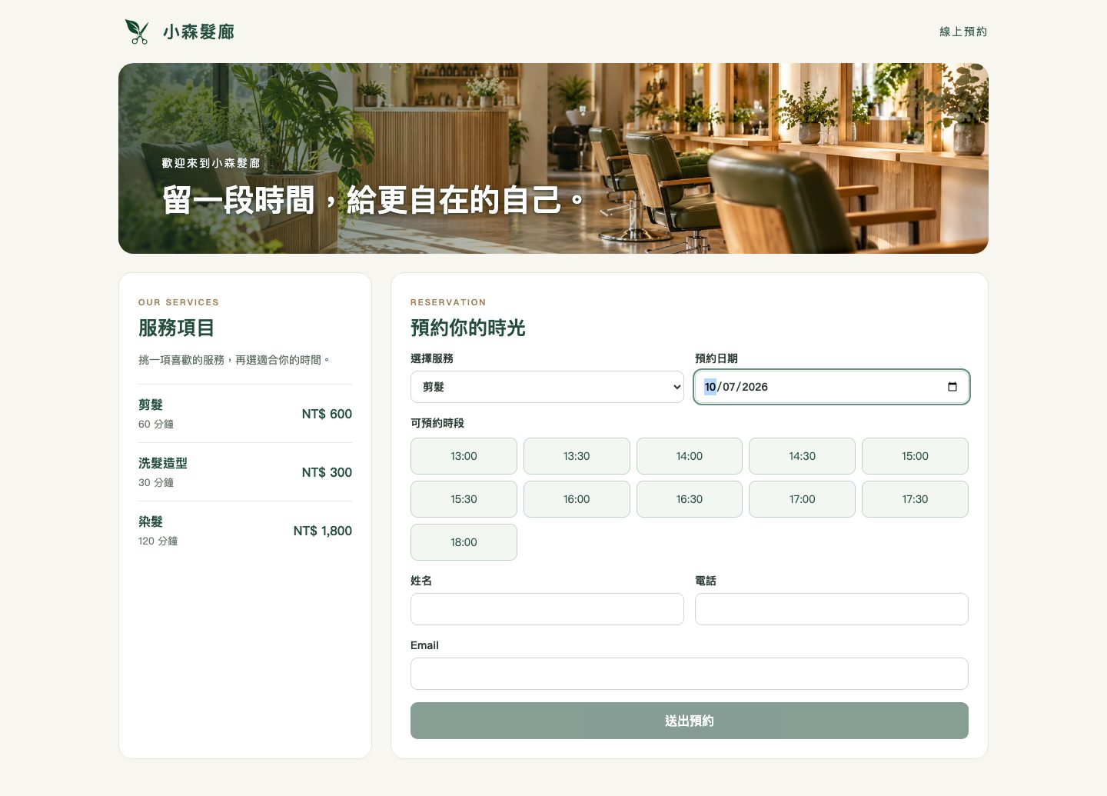Viewport: 1107px width, 796px height.
Task: Click the 洗髮造型 service name in list
Action: 163,463
